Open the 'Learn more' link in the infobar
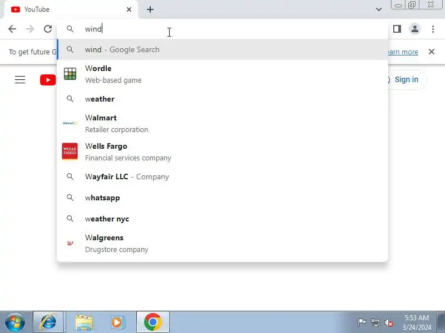This screenshot has width=445, height=333. (403, 52)
